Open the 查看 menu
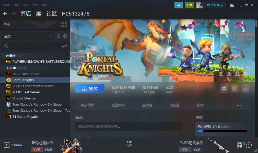 pyautogui.click(x=17, y=5)
